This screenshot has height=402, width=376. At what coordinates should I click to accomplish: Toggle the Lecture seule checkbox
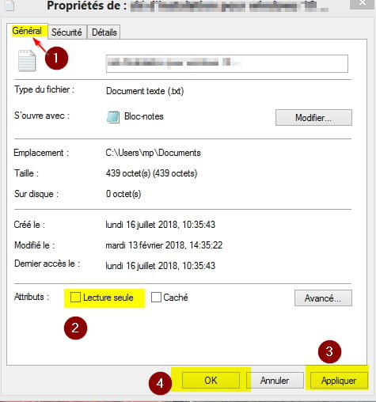pos(75,298)
